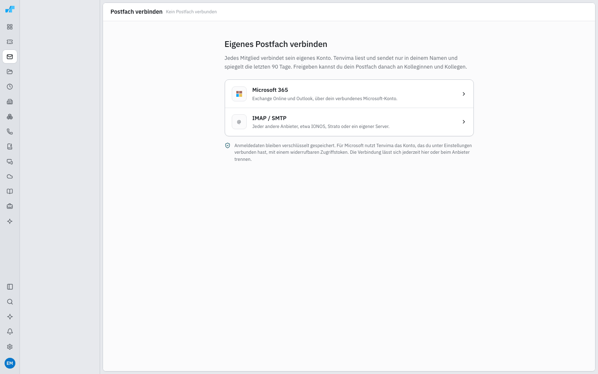Open the notebook with download arrow icon

pos(10,147)
